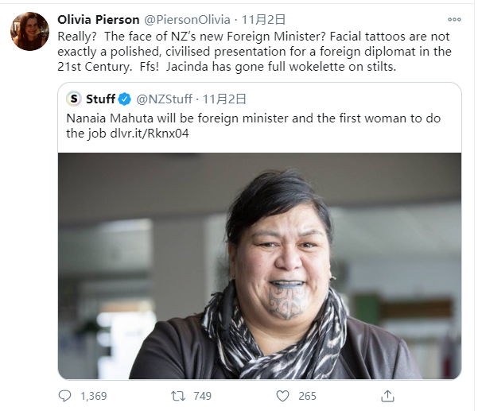Open Olivia Pierson's profile picture

coord(29,32)
